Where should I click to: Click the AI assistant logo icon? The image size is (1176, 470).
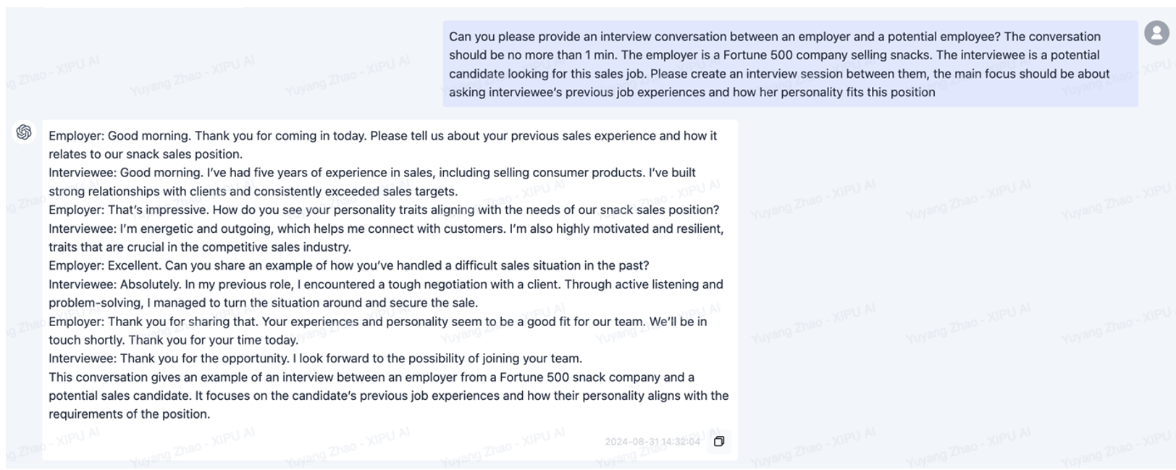(x=24, y=132)
